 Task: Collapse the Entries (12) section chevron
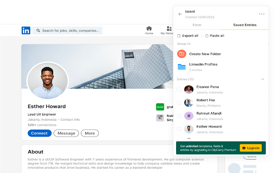pos(263,79)
